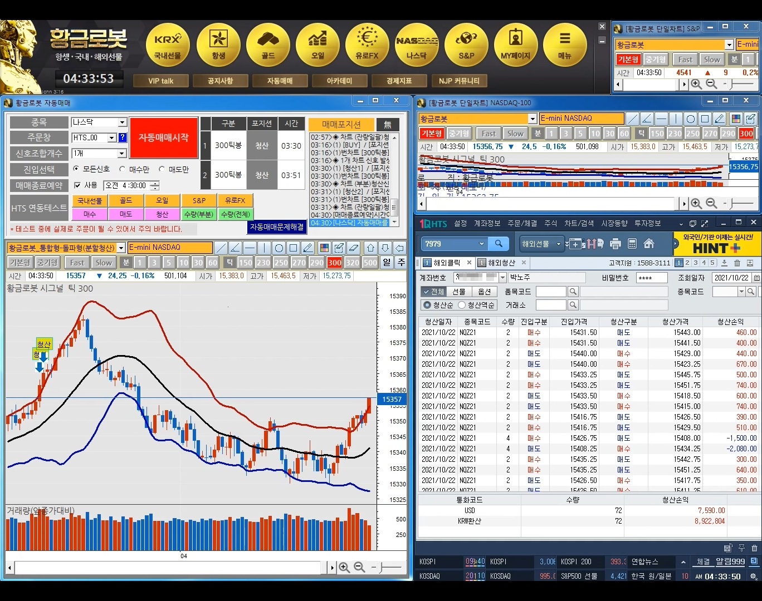Expand the 7979 screen number dropdown
Viewport: 762px width, 601px height.
pos(482,244)
